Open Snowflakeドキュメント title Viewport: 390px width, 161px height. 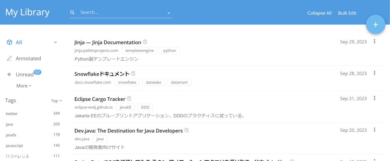(102, 74)
